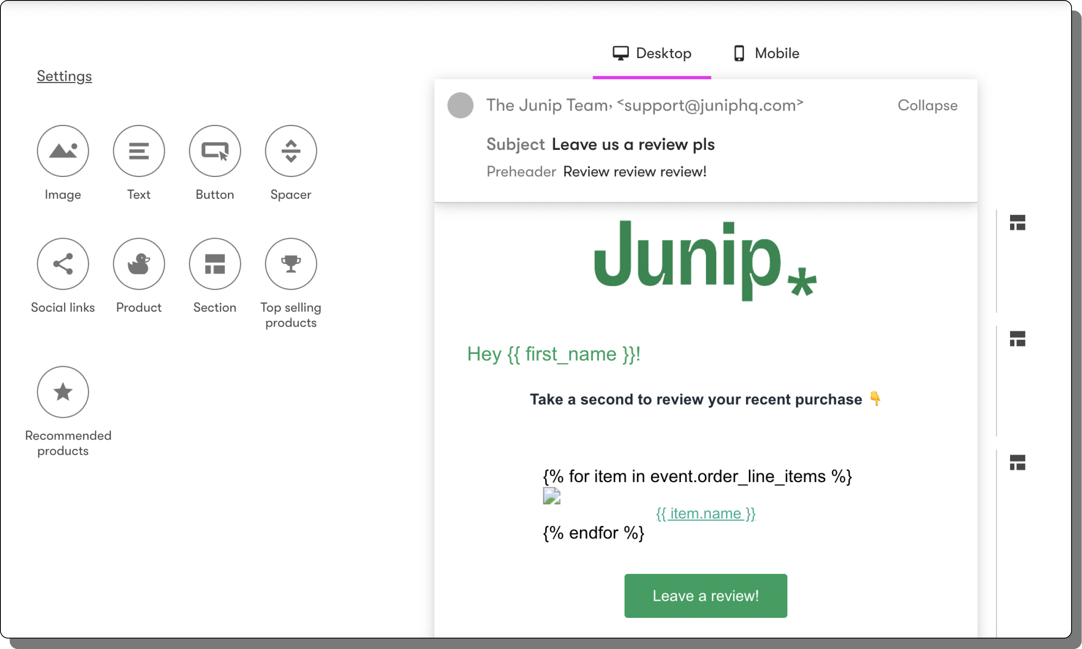This screenshot has width=1082, height=649.
Task: Choose the Button block icon
Action: (215, 151)
